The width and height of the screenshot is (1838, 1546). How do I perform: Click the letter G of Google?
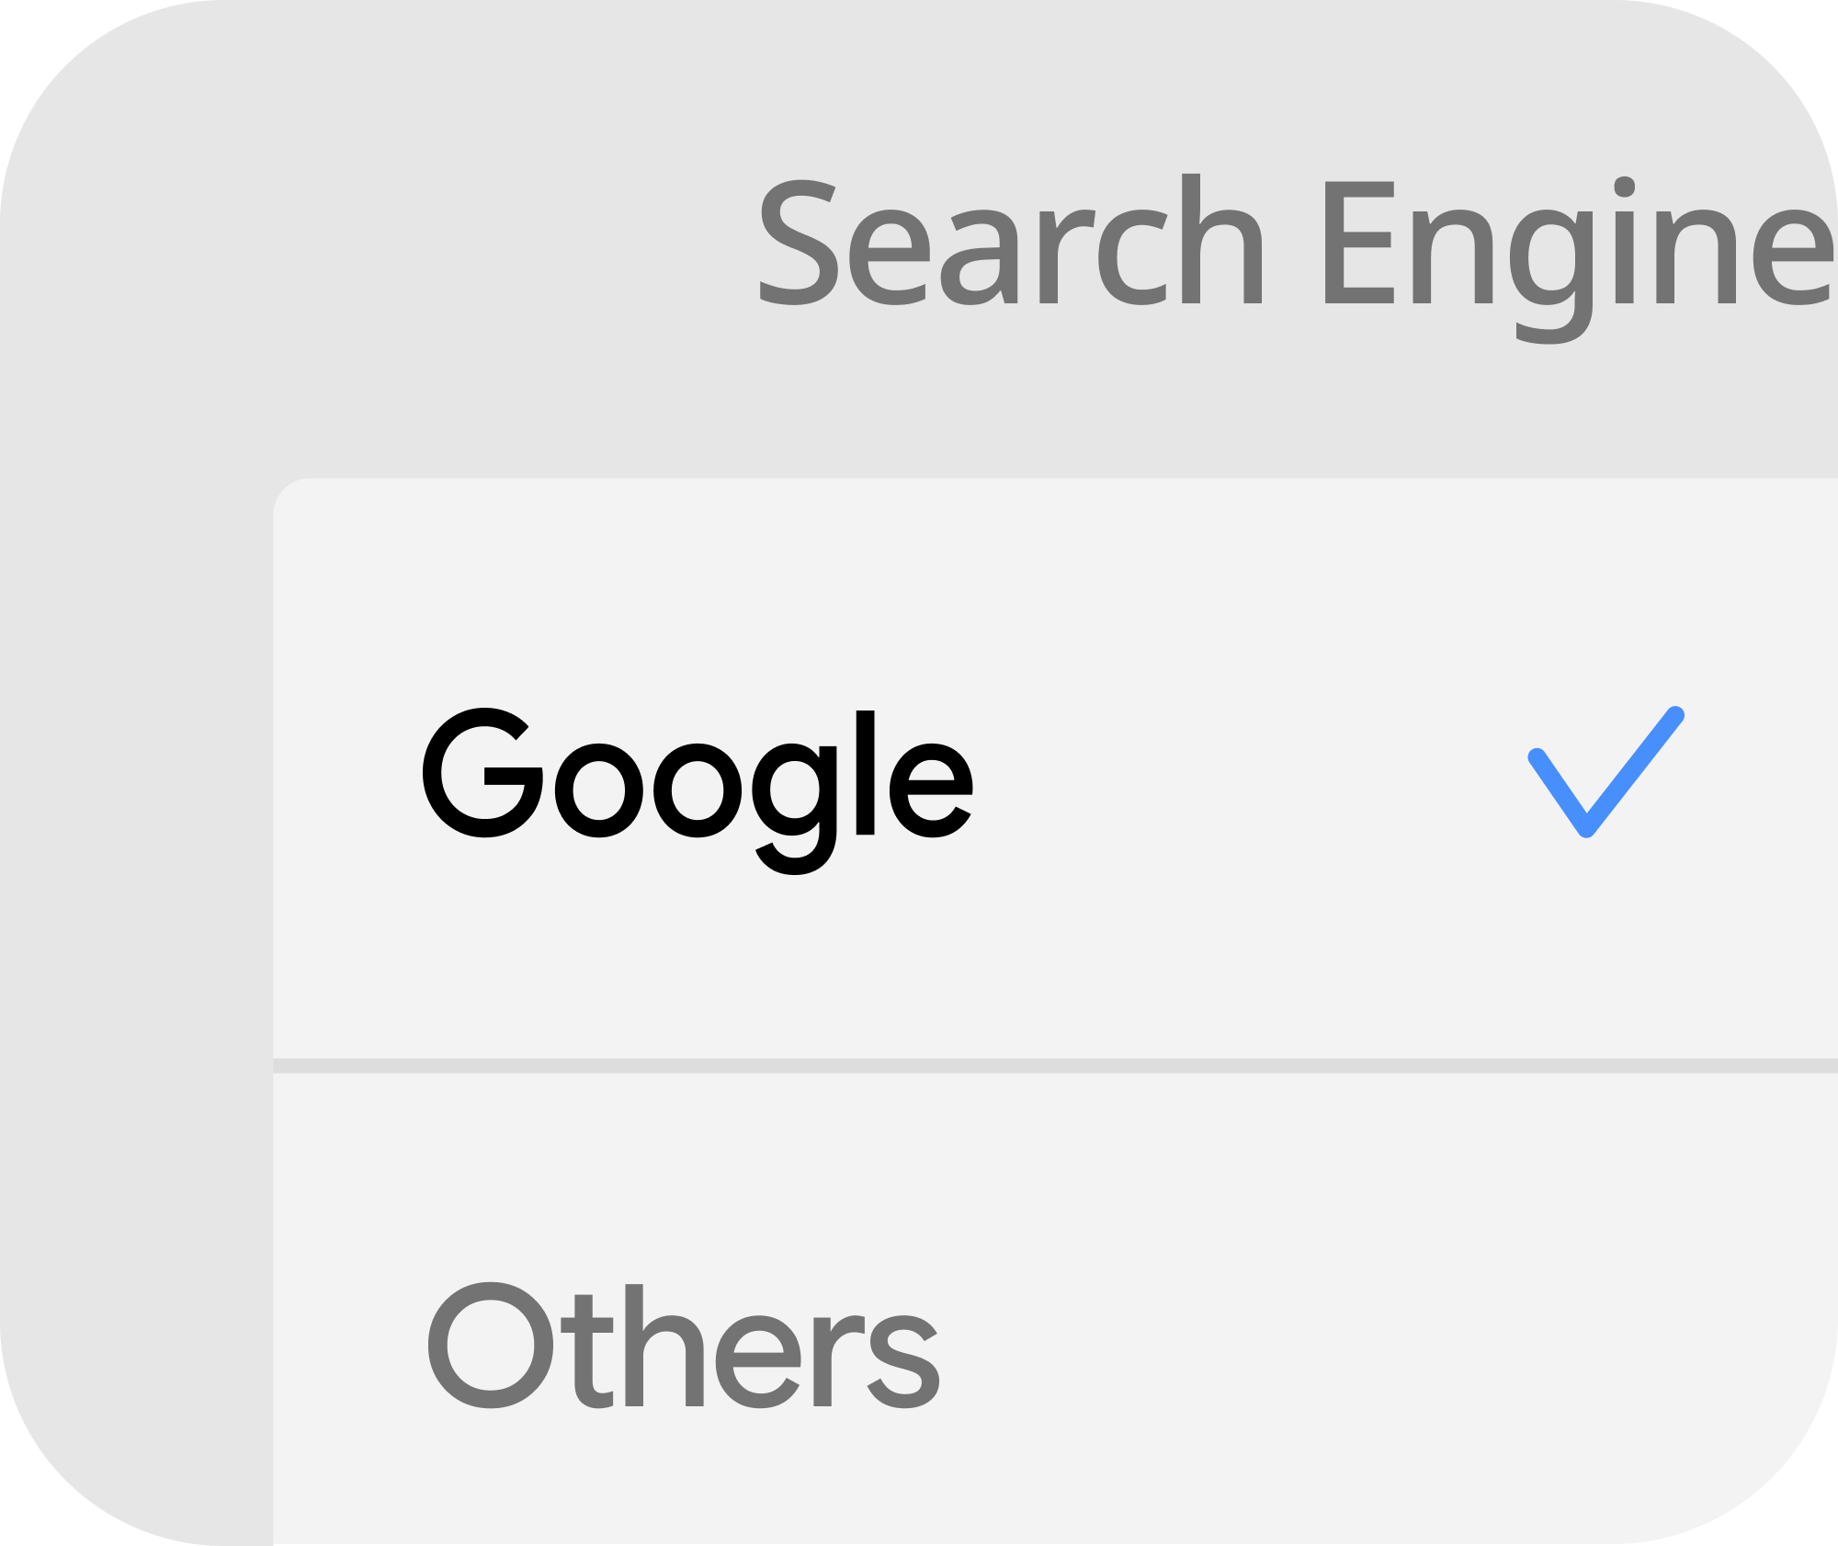[482, 773]
